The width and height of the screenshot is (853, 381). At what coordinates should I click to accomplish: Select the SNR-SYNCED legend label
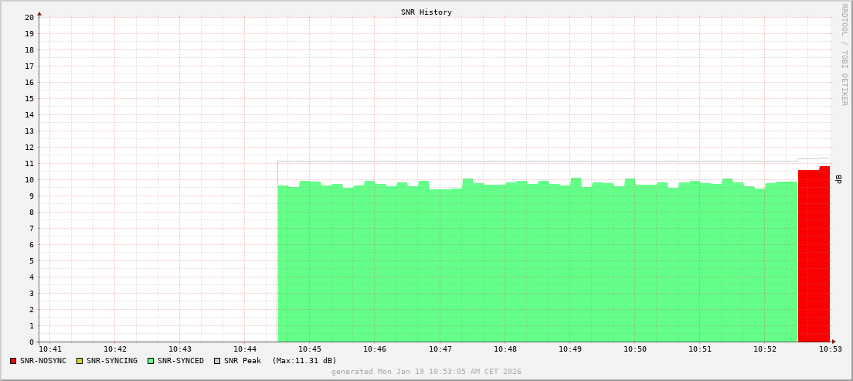[181, 361]
